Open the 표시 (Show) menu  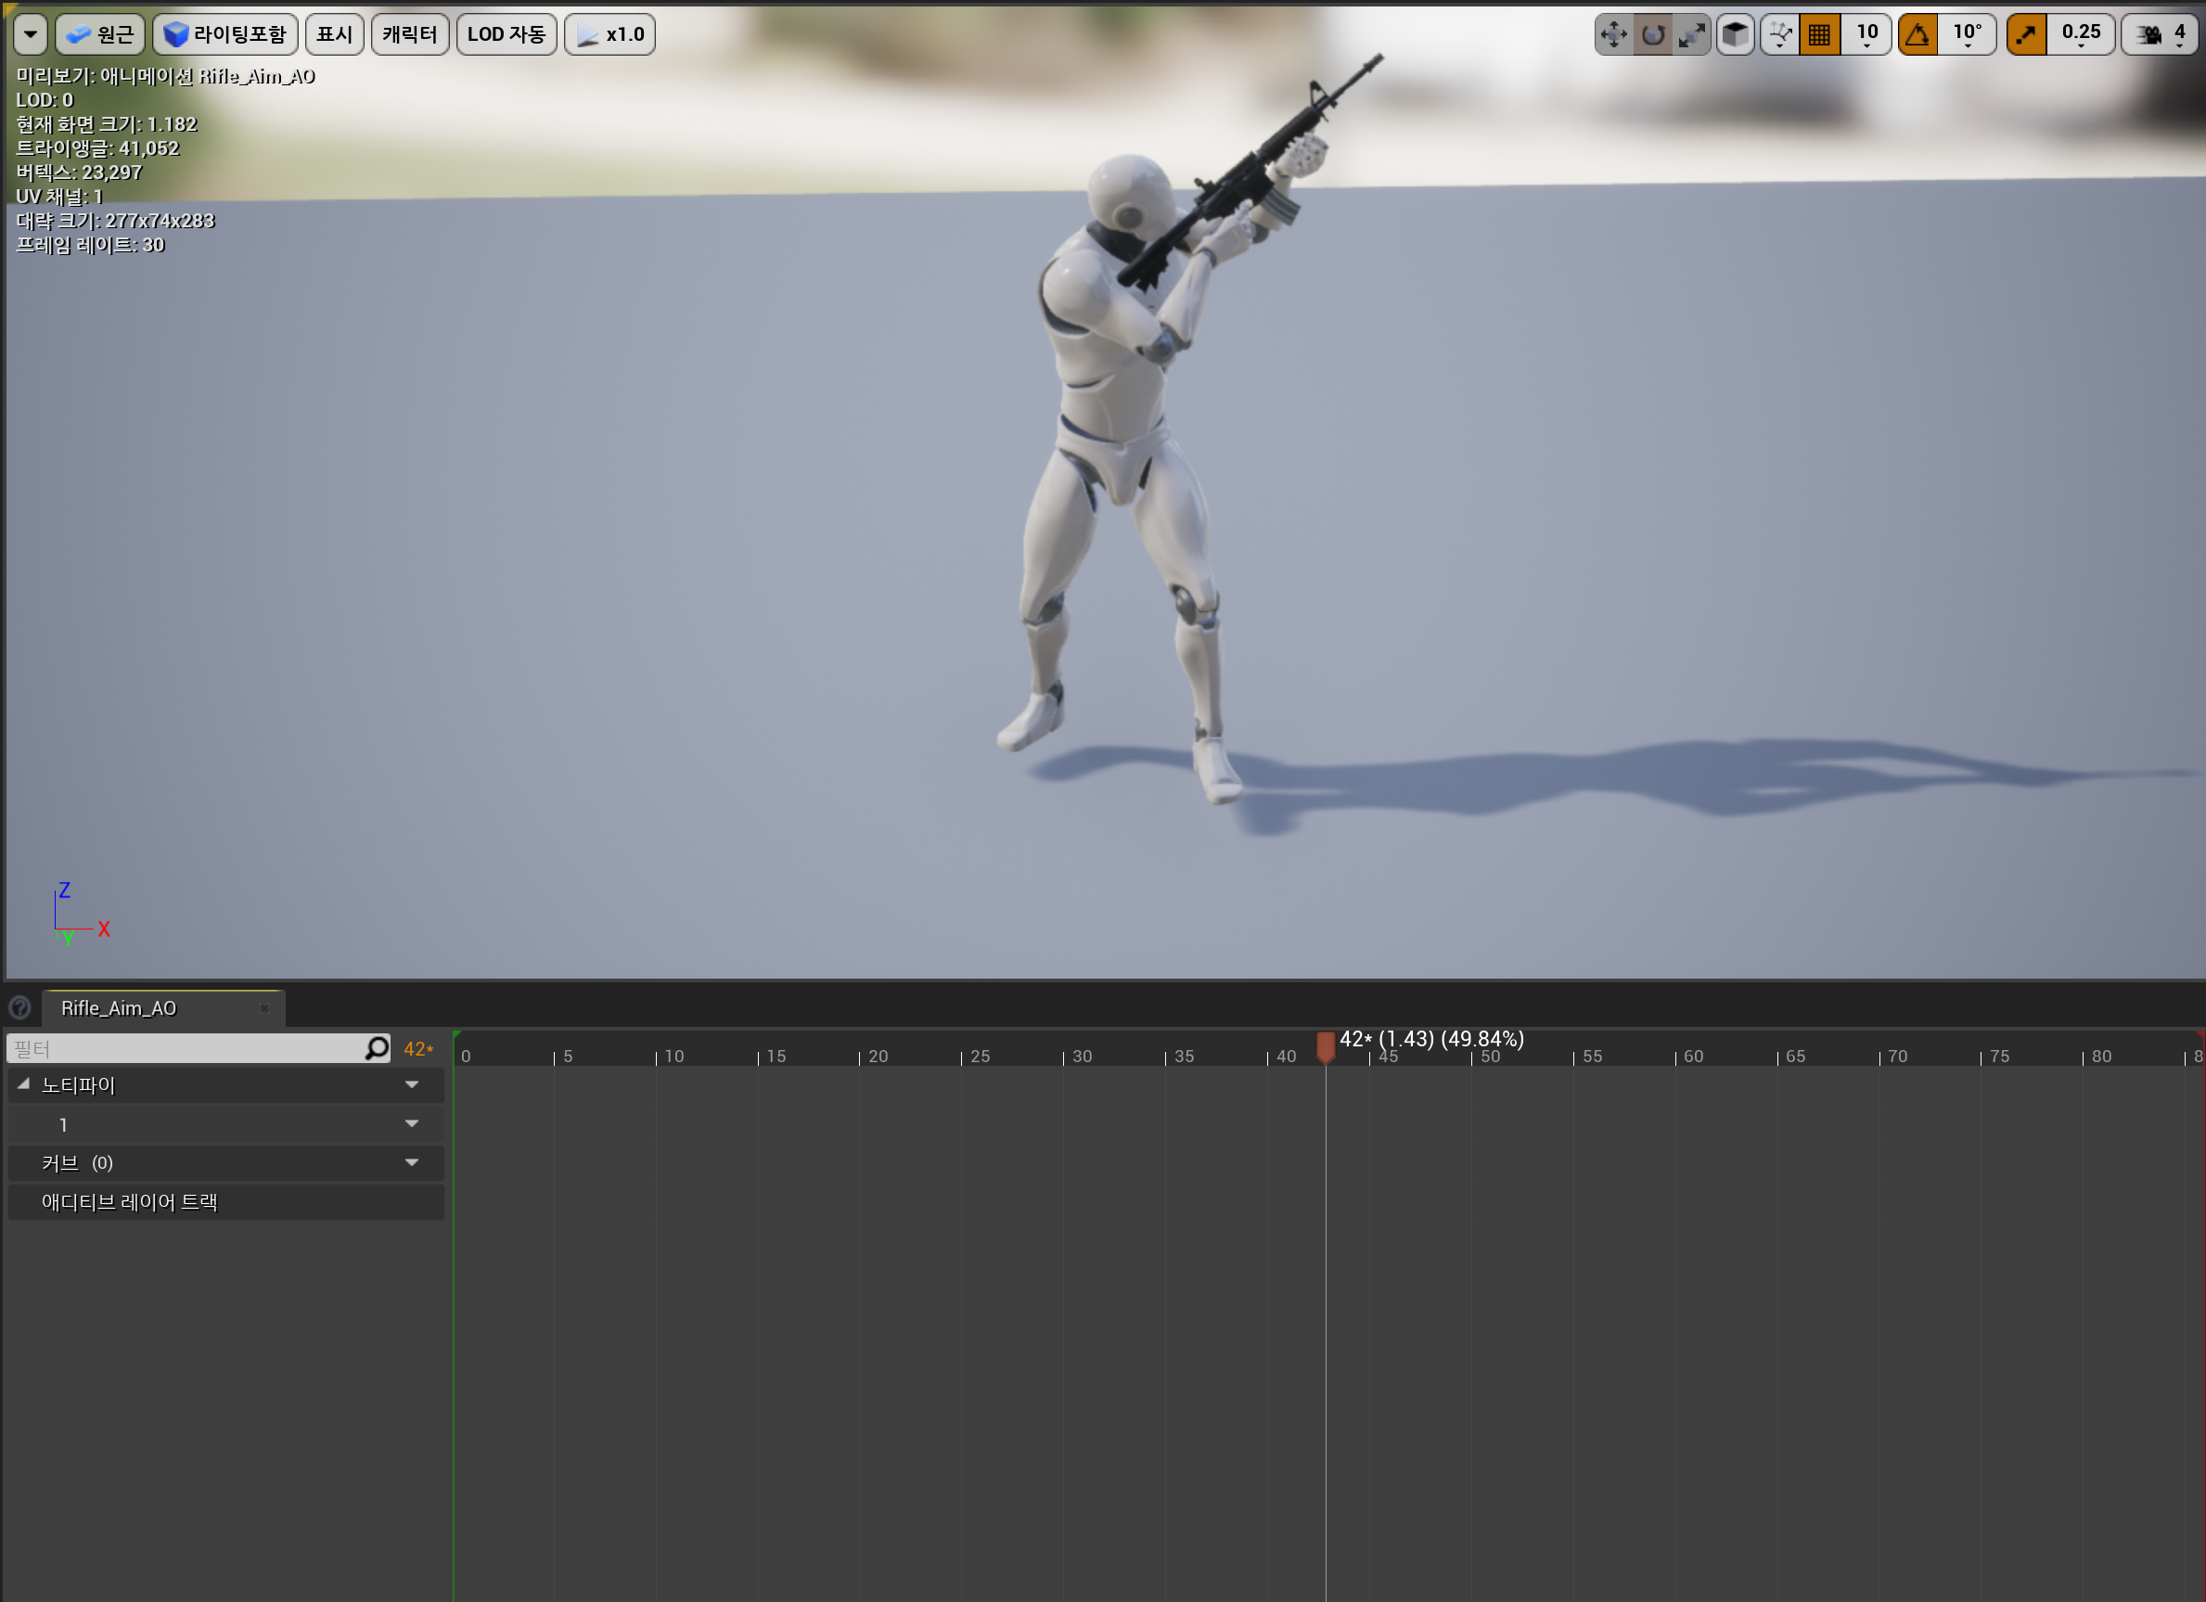335,34
